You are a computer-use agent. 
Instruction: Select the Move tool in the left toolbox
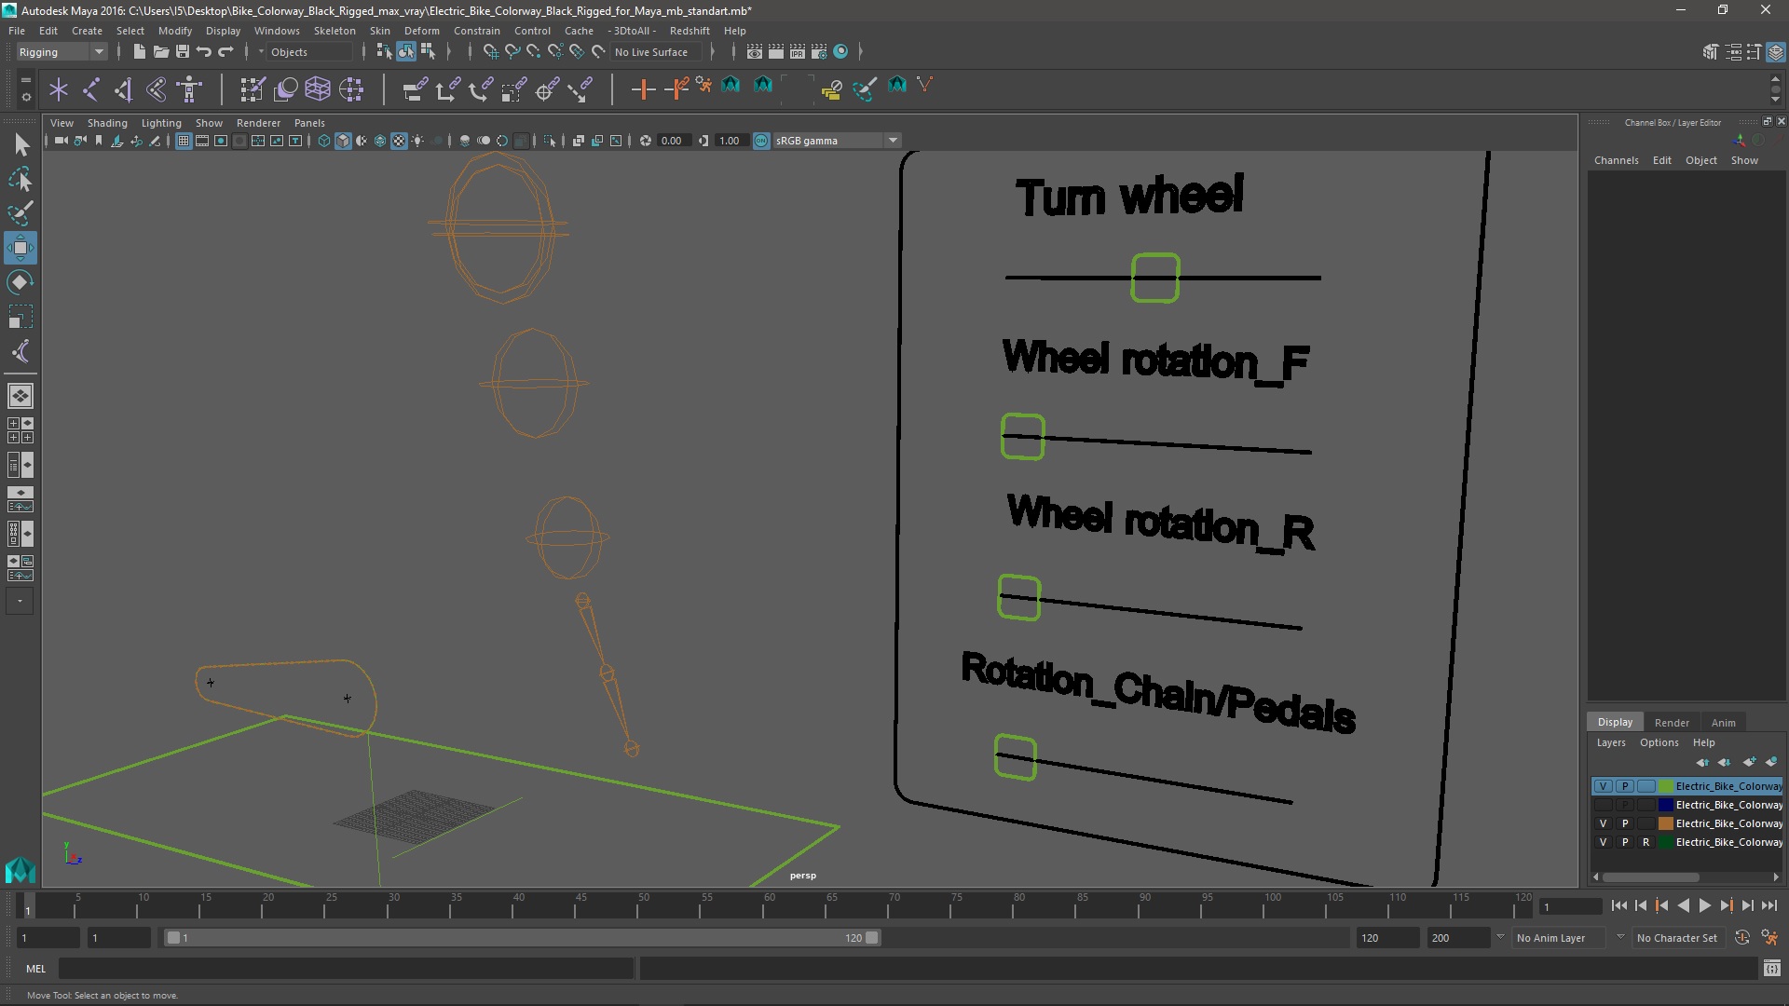pyautogui.click(x=20, y=248)
